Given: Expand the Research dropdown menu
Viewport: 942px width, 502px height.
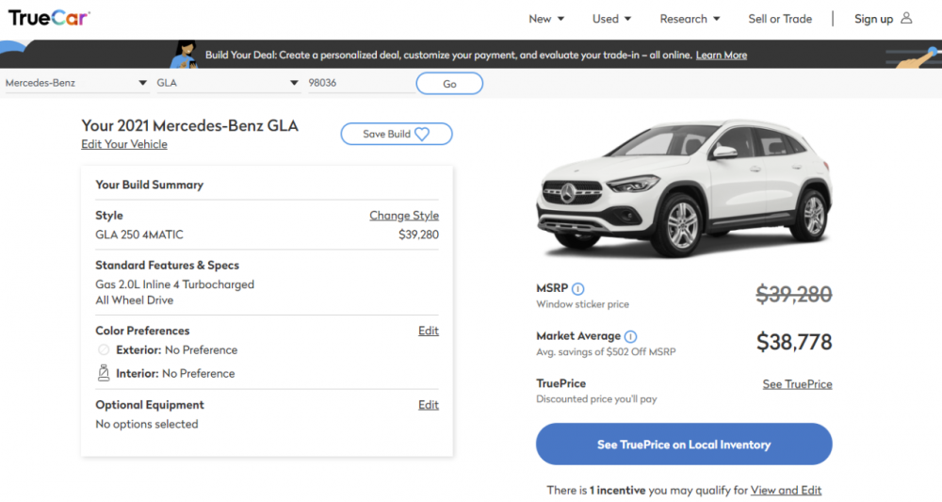Looking at the screenshot, I should pyautogui.click(x=690, y=19).
